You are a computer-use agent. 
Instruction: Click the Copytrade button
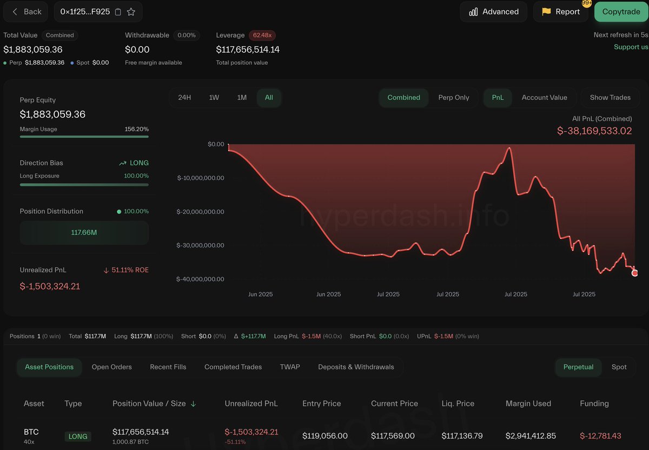(621, 11)
